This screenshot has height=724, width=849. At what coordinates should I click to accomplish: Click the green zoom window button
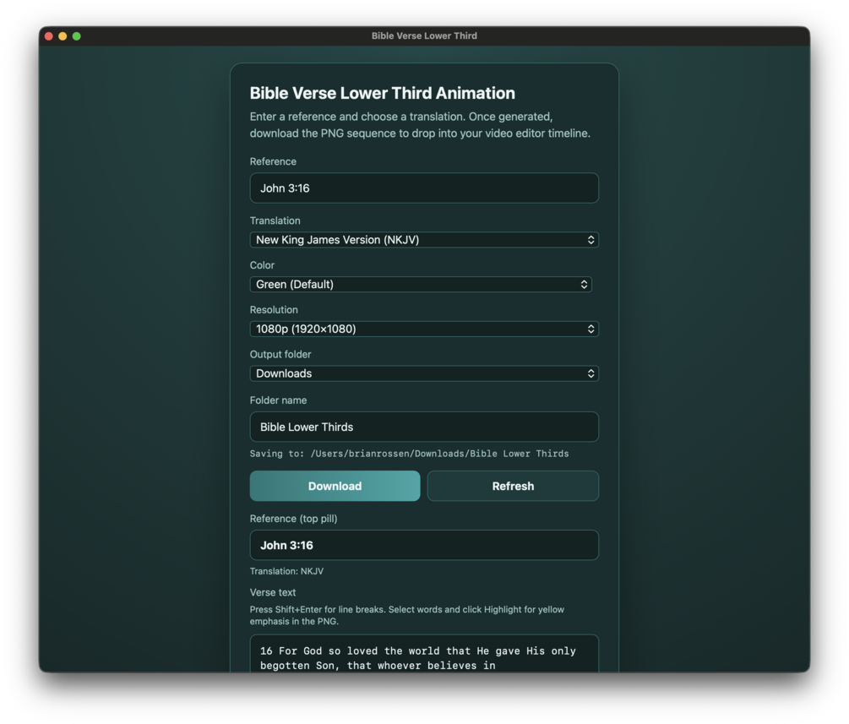[77, 35]
